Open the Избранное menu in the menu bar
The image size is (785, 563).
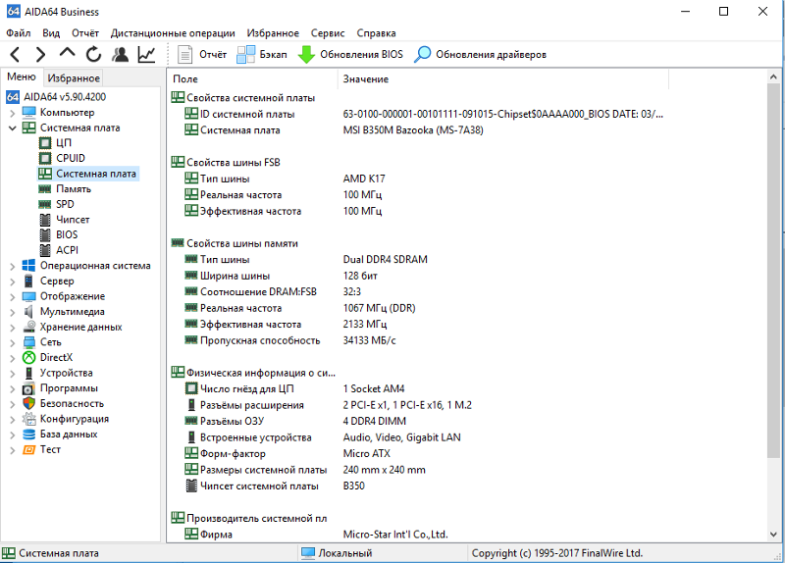pyautogui.click(x=273, y=33)
